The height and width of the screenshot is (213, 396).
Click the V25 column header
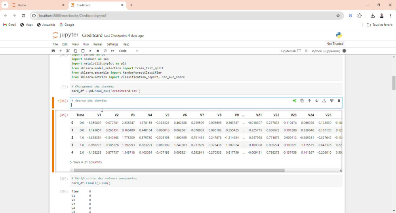click(x=328, y=115)
